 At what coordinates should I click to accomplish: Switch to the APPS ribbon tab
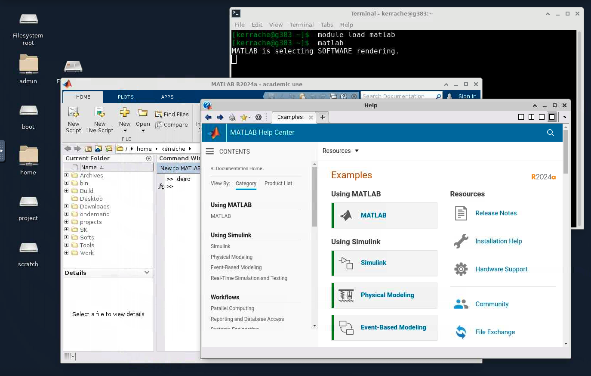pyautogui.click(x=167, y=97)
